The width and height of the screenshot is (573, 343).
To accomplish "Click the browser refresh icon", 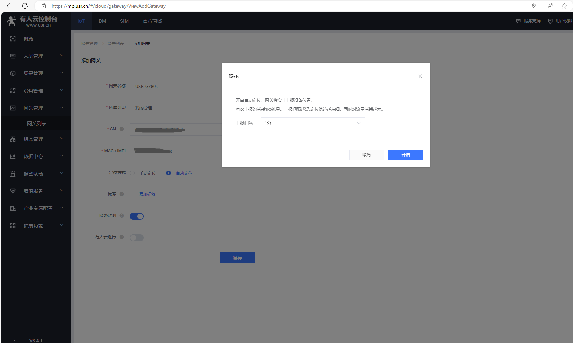I will click(x=25, y=6).
